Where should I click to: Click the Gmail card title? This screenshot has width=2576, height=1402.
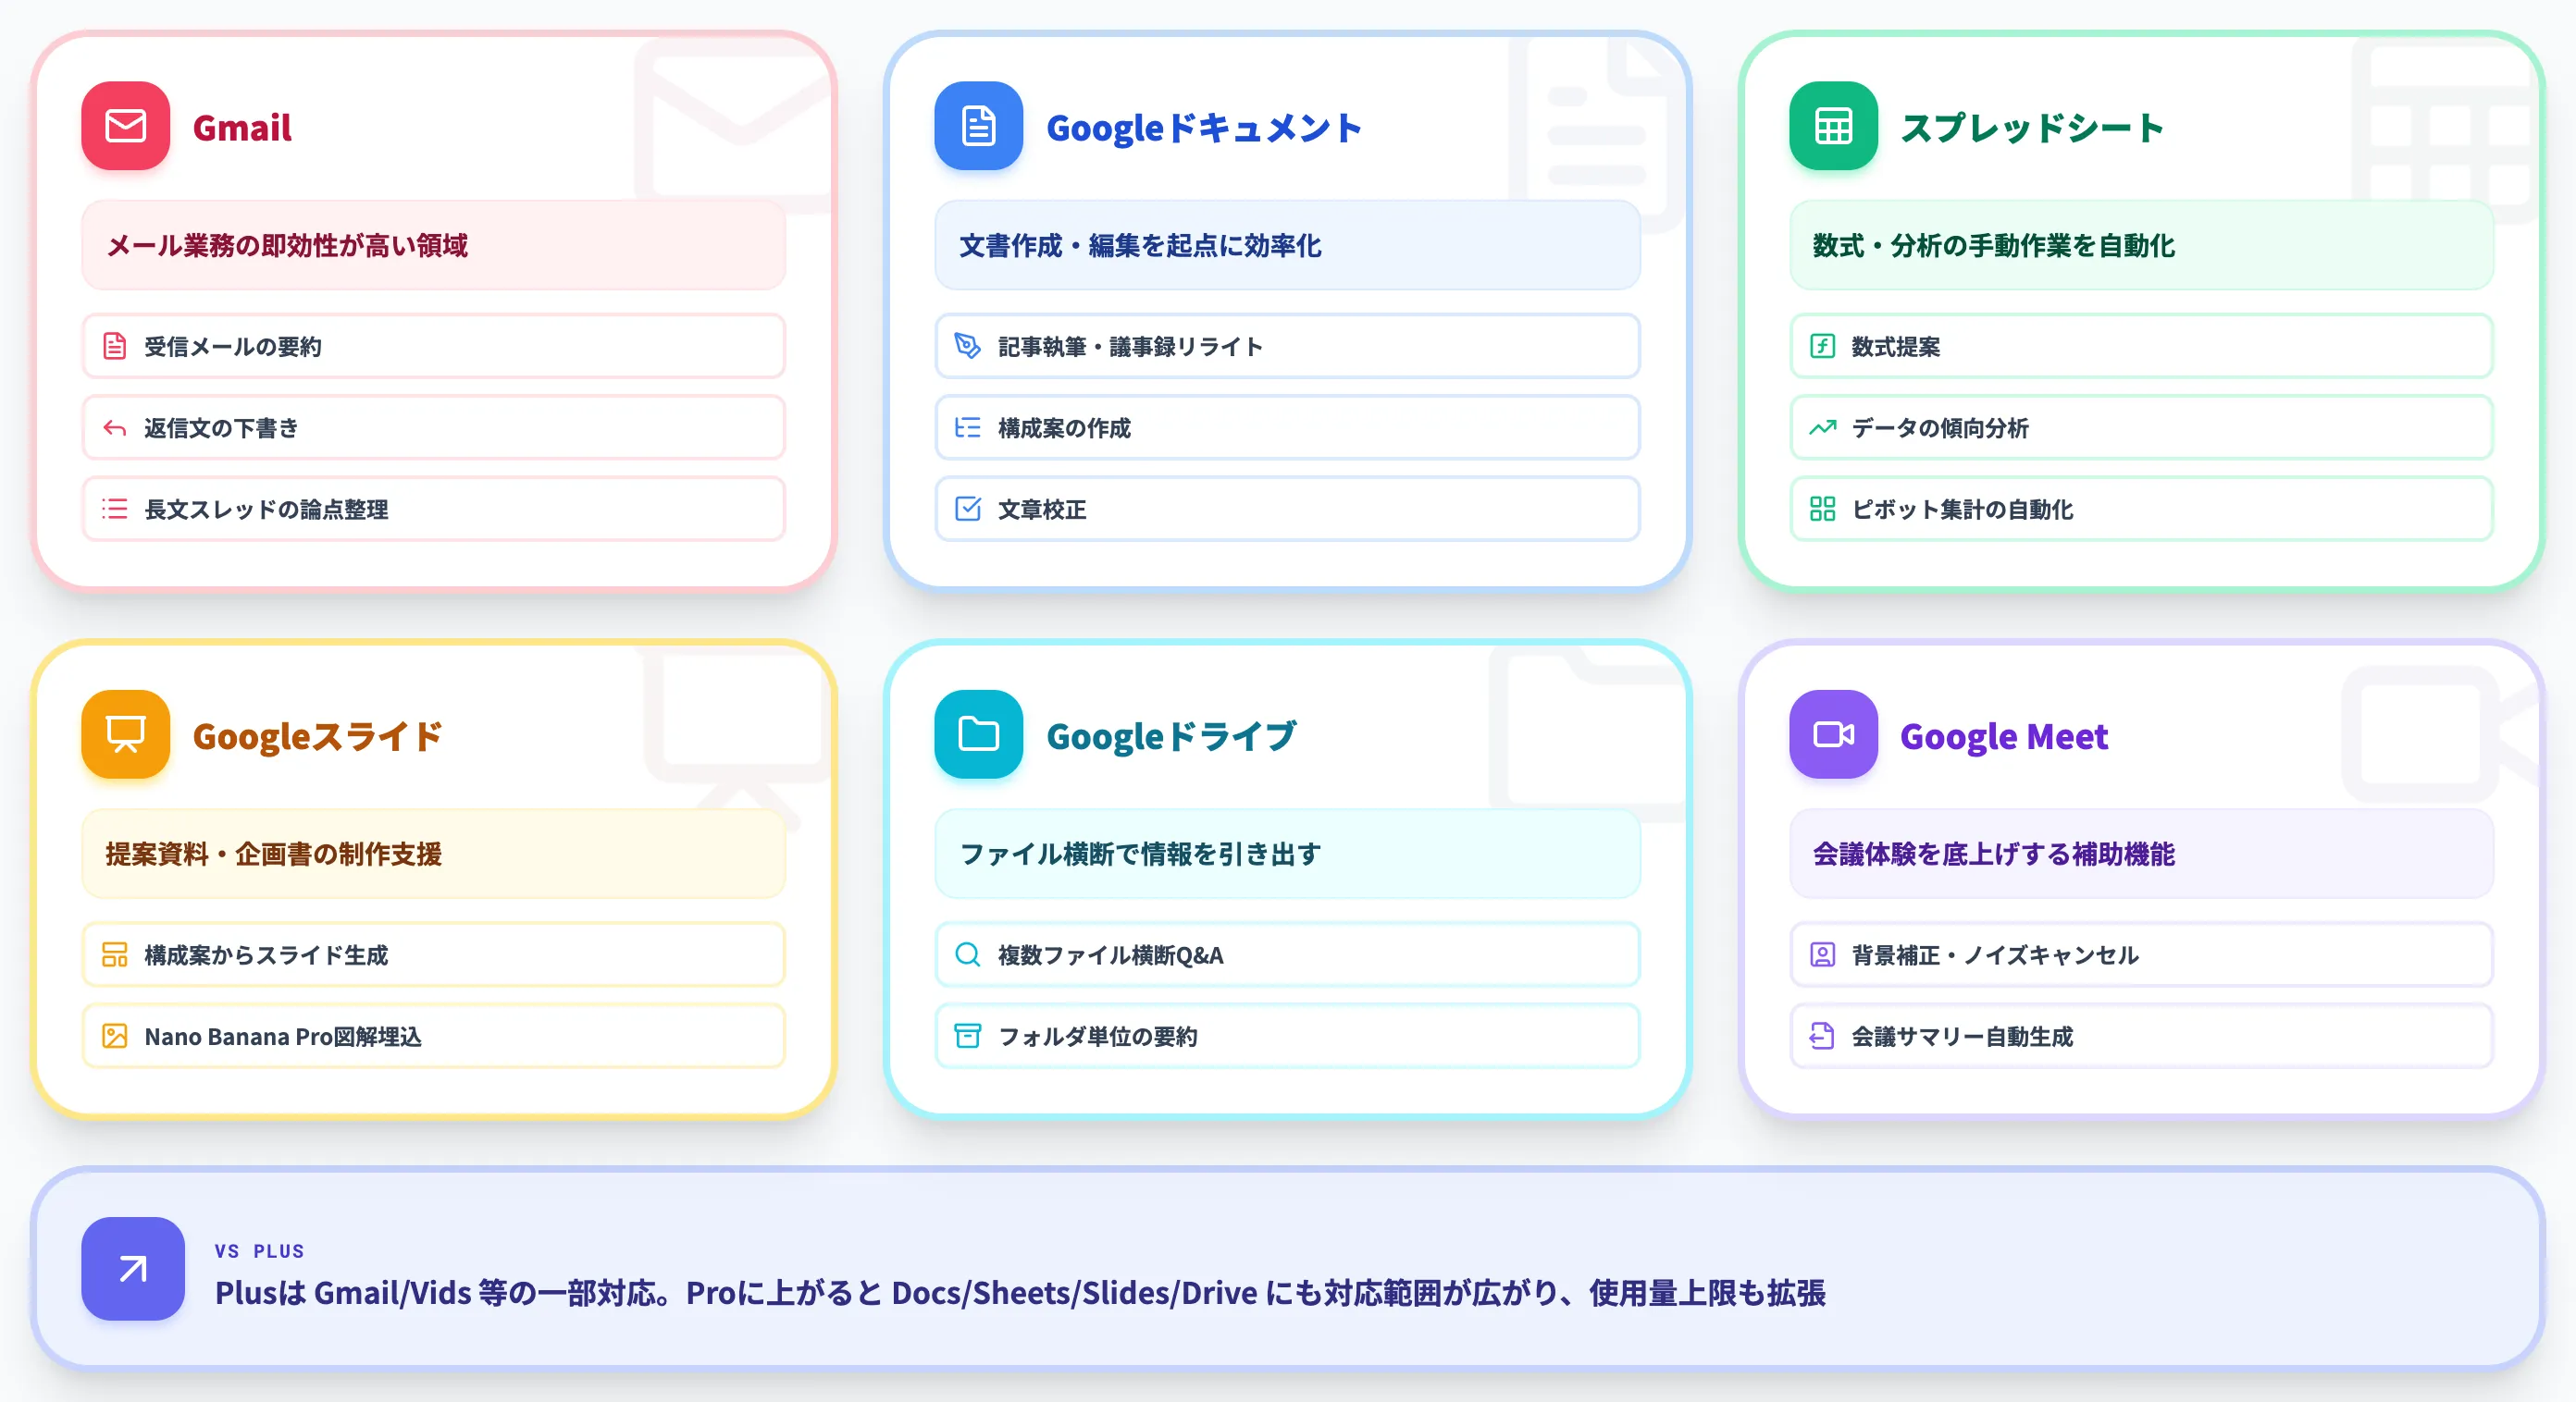tap(242, 128)
